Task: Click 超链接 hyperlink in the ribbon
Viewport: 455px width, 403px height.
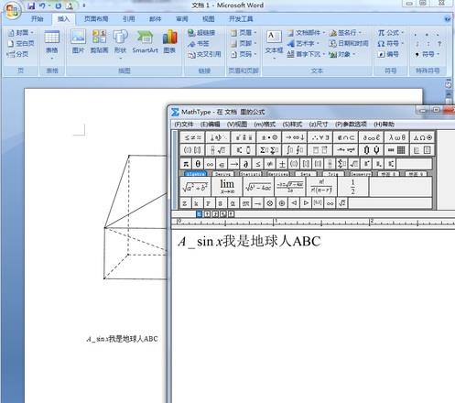Action: [x=201, y=33]
